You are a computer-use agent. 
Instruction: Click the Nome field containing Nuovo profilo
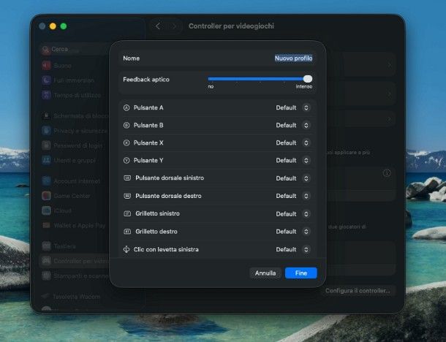pyautogui.click(x=293, y=58)
